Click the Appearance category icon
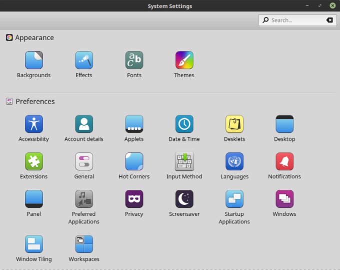The image size is (340, 270). pos(9,38)
